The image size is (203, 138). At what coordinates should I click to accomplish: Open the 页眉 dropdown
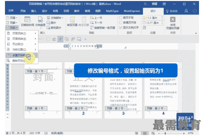tap(12, 18)
